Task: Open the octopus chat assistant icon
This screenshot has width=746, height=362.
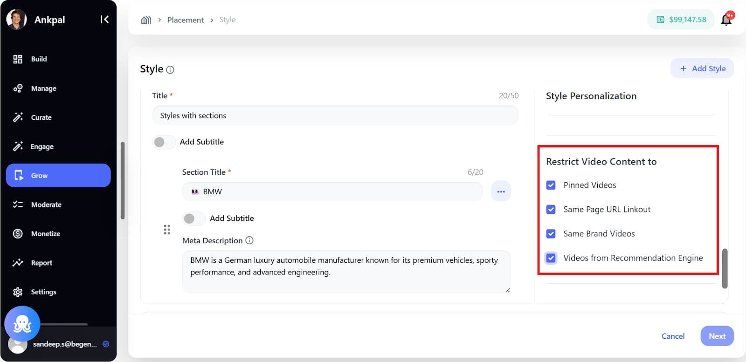Action: click(22, 323)
